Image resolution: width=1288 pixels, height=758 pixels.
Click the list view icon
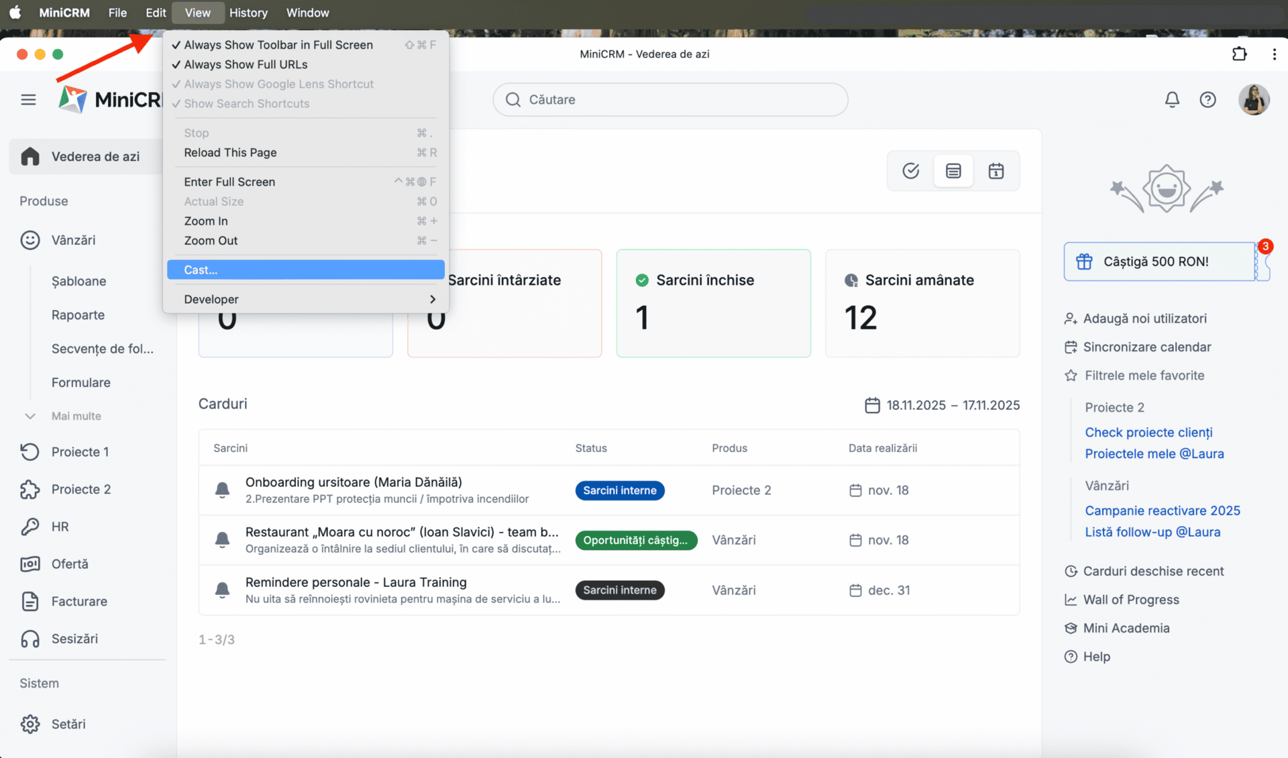(x=953, y=171)
